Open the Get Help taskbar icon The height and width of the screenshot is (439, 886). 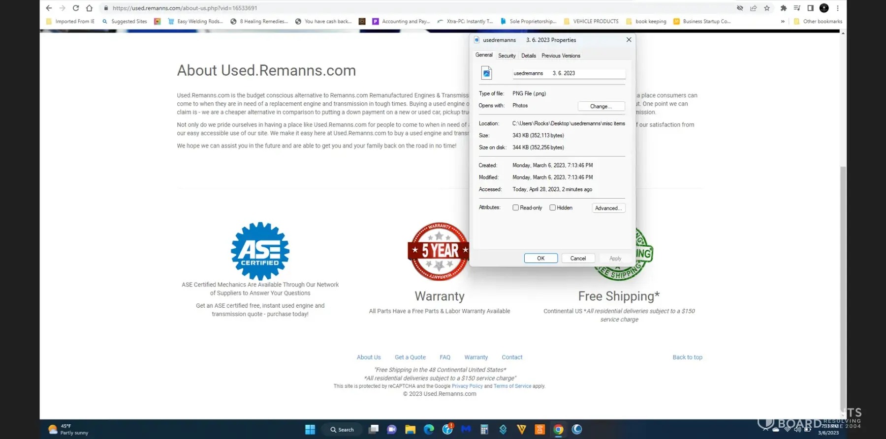pos(447,429)
